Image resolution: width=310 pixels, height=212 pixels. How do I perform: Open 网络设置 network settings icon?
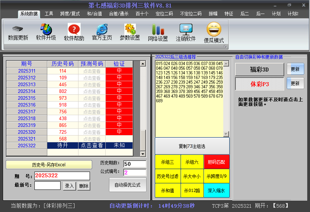tap(158, 29)
